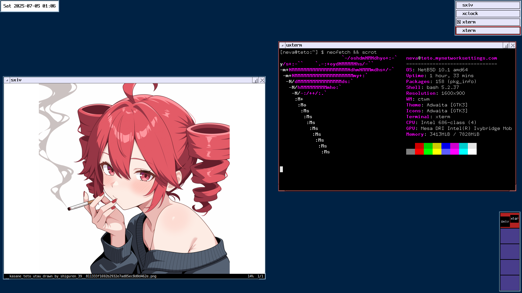Click the resize icon on sxiv titlebar
Screen dimensions: 522x293
255,80
